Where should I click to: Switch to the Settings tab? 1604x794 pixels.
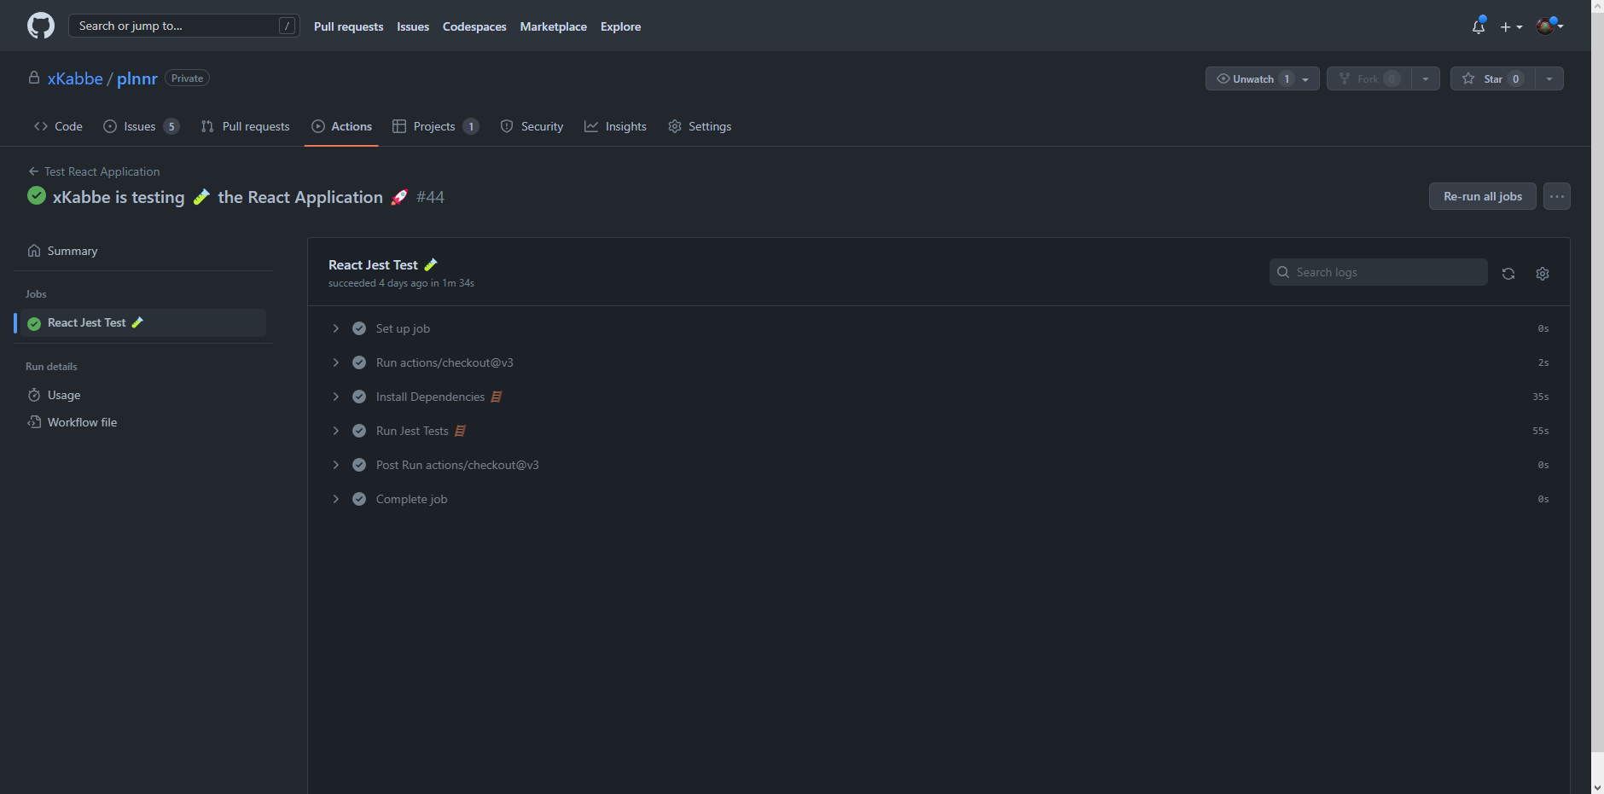click(x=700, y=126)
